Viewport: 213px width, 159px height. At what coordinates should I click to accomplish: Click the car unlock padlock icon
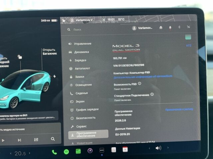[20, 57]
